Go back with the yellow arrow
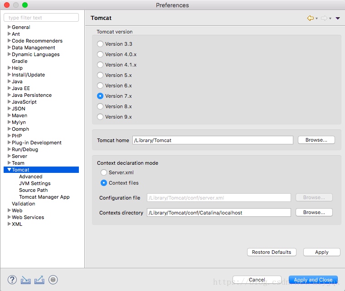 click(311, 18)
